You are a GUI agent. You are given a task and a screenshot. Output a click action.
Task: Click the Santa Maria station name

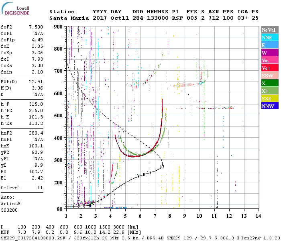[x=69, y=18]
